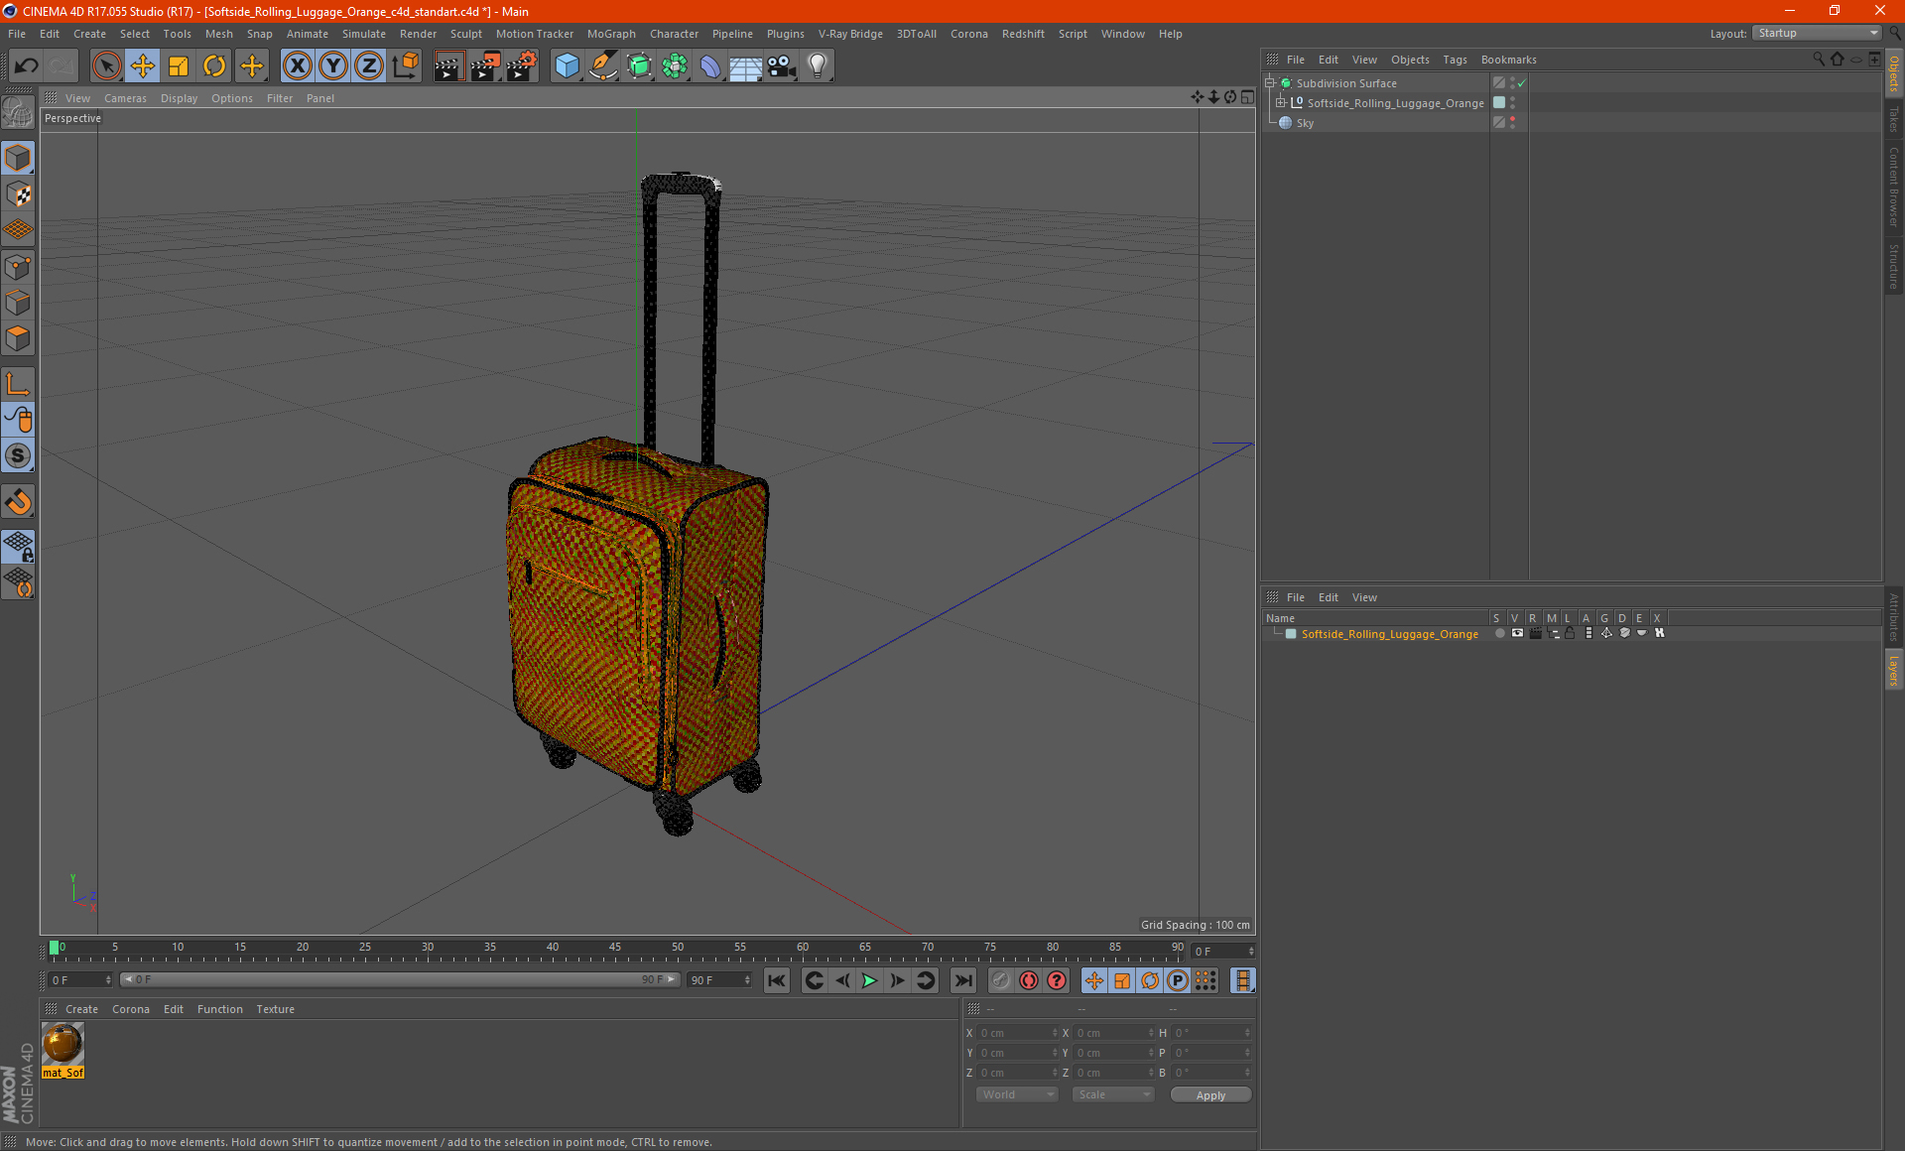
Task: Open the Simulate menu
Action: [x=364, y=34]
